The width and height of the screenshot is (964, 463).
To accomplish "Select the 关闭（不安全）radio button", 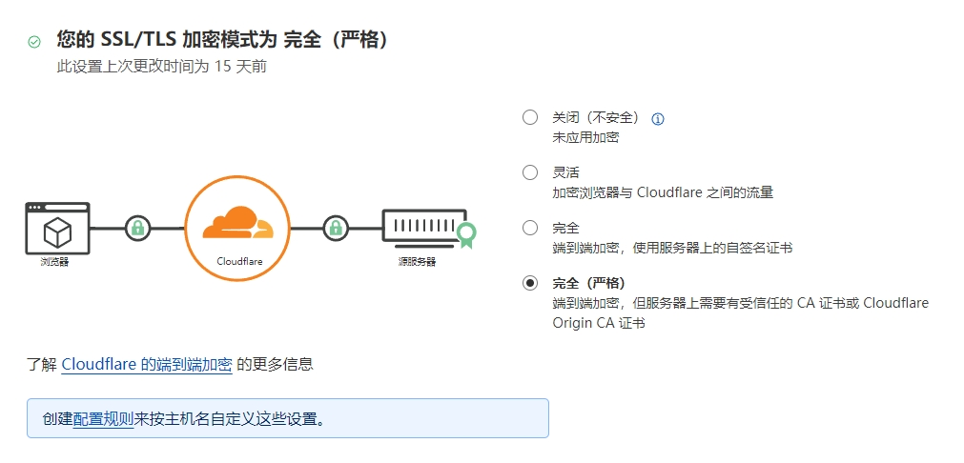I will [x=530, y=118].
